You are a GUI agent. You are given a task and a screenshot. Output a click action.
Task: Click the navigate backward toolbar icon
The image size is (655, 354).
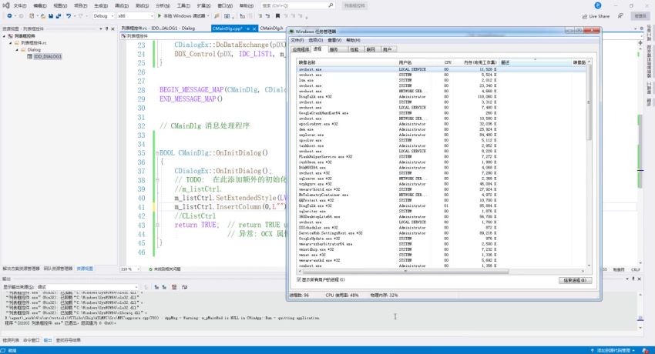point(9,16)
